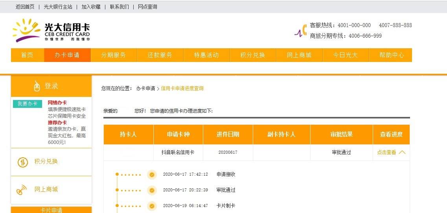Click the 网上商城 sidebar satellite icon
The width and height of the screenshot is (447, 213).
[x=22, y=190]
